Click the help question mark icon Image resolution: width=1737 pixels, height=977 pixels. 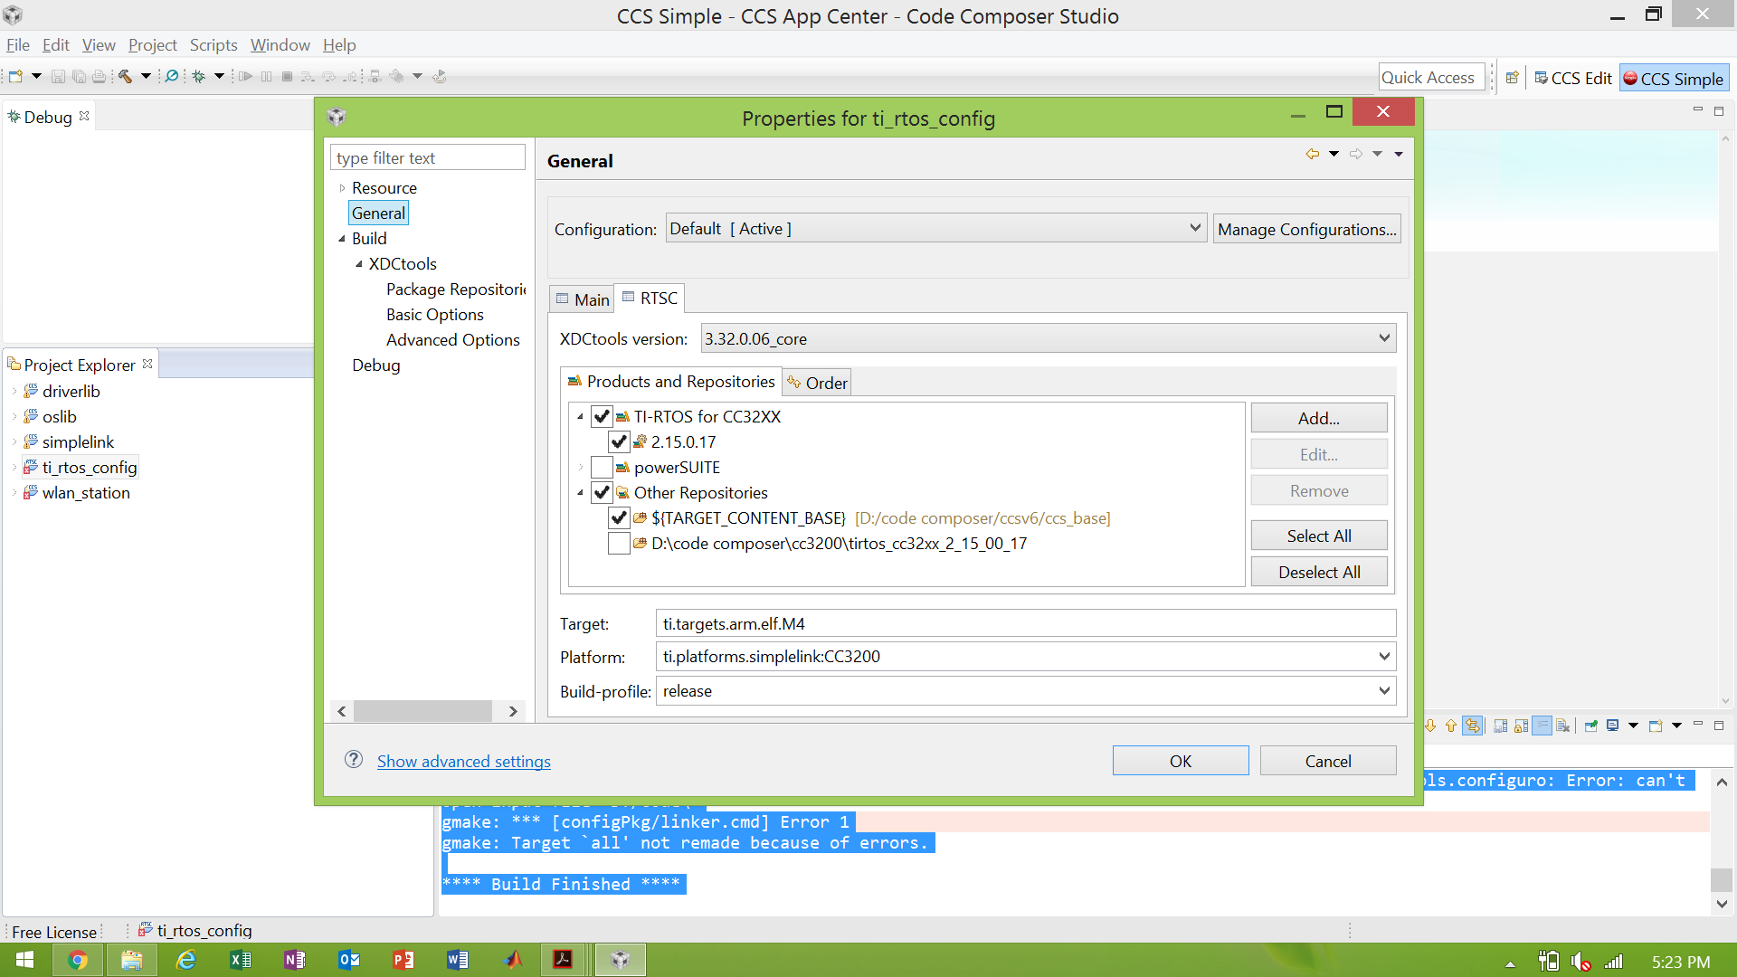[x=354, y=760]
